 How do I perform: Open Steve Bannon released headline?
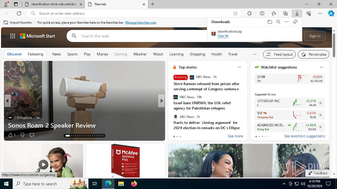point(206,86)
